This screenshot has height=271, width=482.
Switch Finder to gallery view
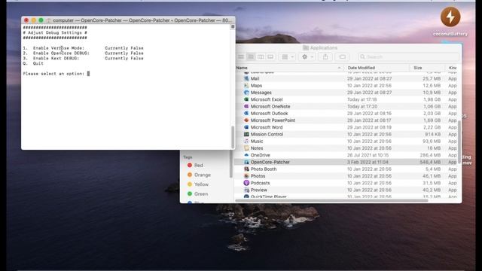(270, 57)
